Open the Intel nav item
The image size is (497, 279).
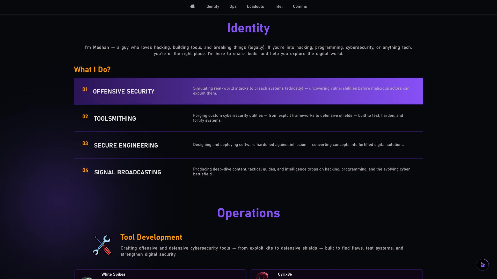pos(278,6)
